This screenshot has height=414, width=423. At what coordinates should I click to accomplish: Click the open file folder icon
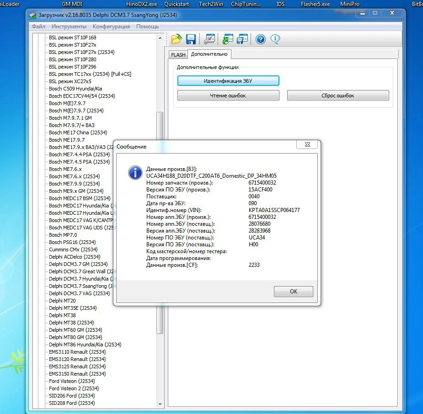coord(177,39)
